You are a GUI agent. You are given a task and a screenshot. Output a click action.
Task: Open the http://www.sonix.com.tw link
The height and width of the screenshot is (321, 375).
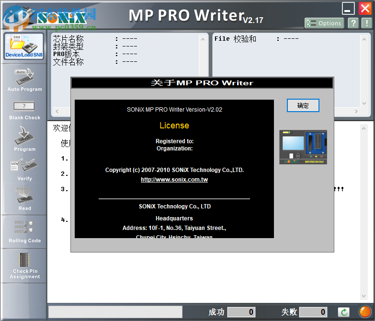(174, 180)
